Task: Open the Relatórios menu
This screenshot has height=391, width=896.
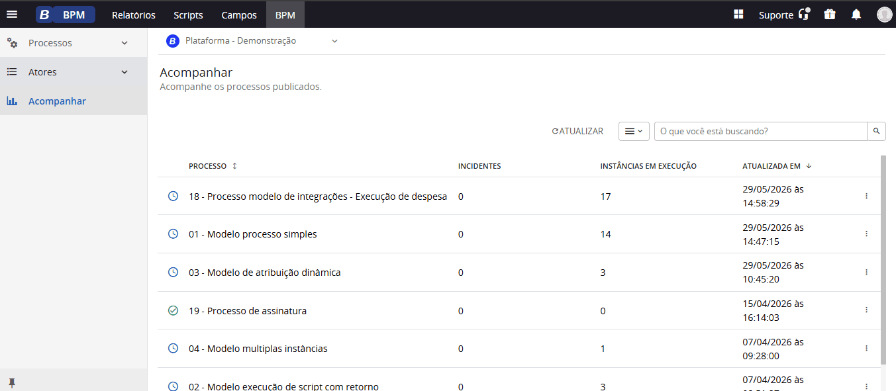Action: (x=134, y=15)
